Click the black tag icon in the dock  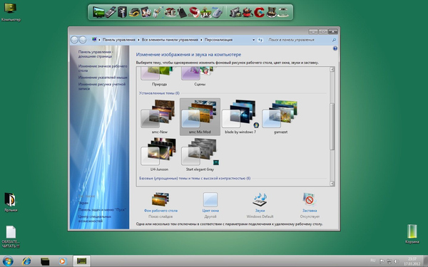tap(182, 12)
